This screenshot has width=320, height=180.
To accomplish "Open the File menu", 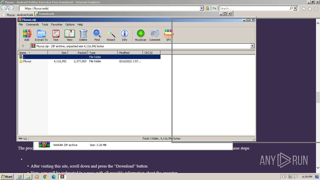I will (x=21, y=24).
